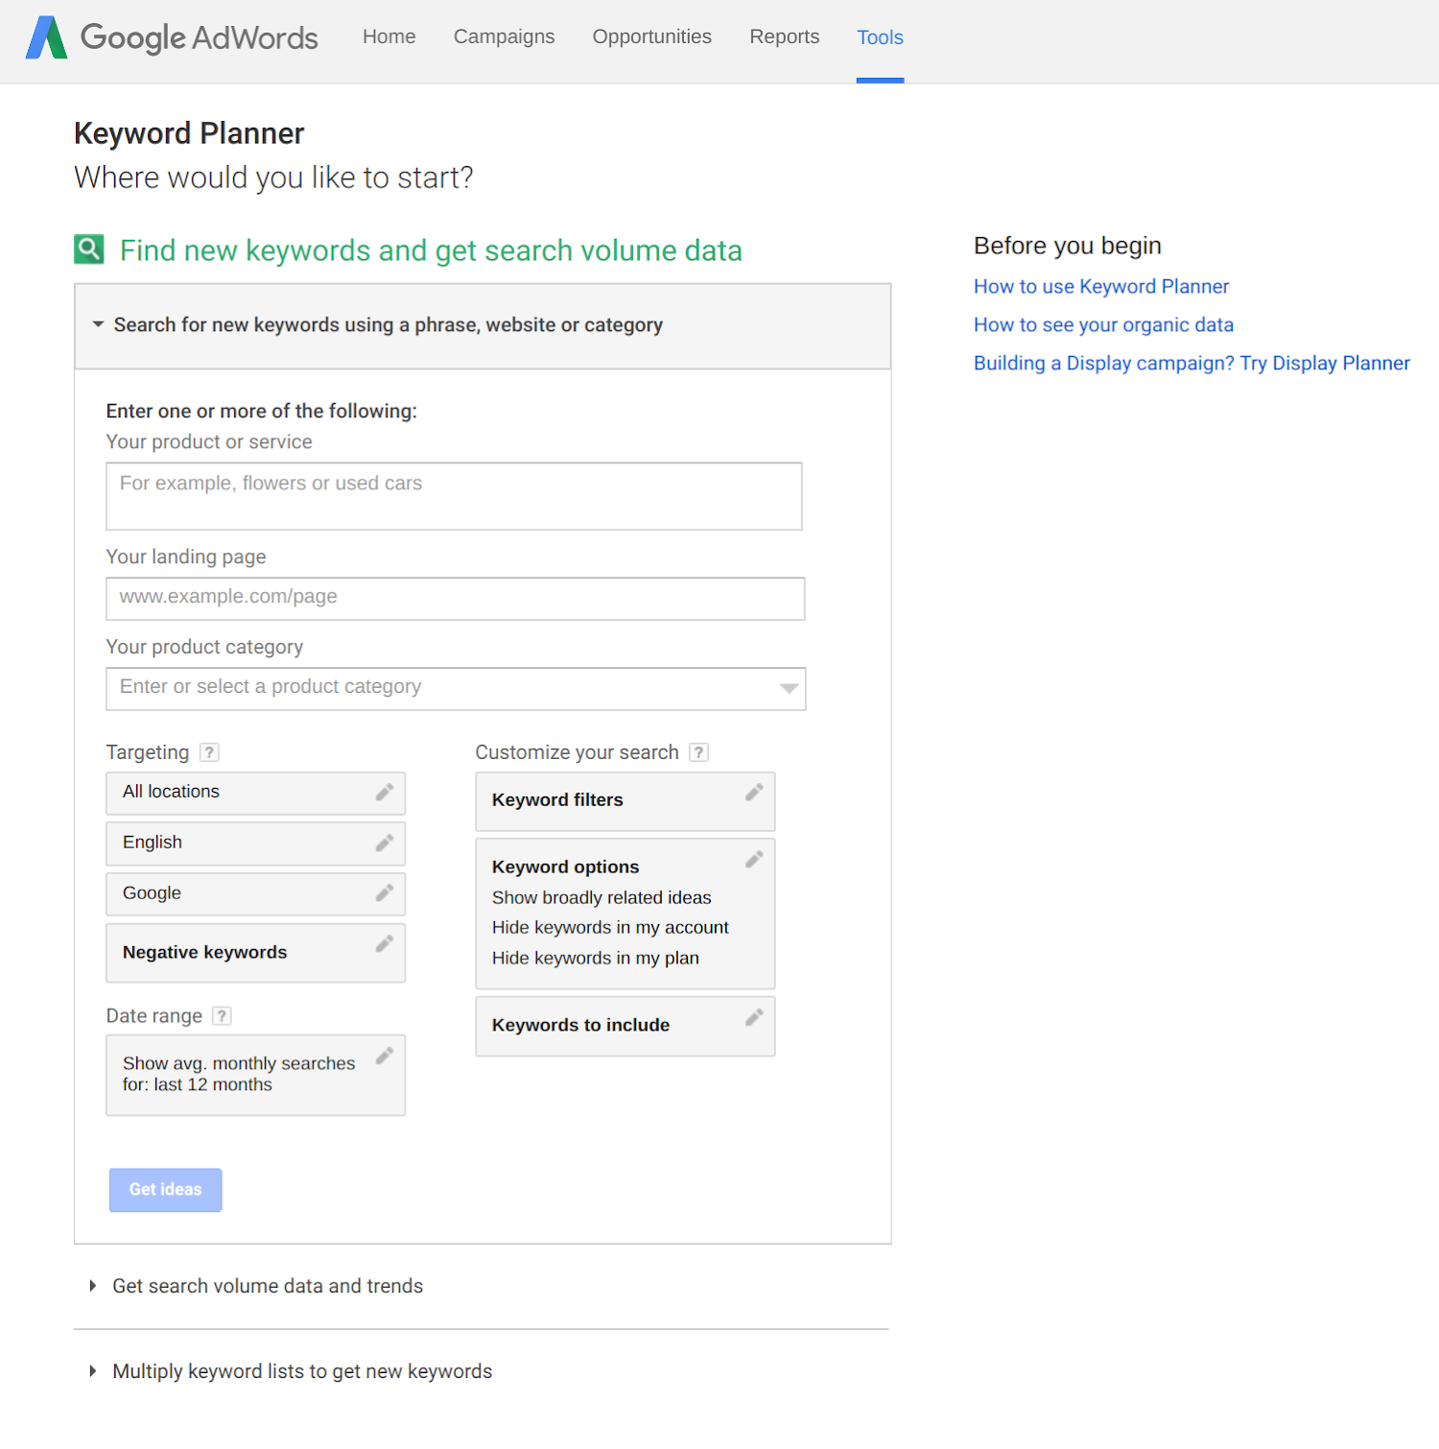This screenshot has width=1439, height=1449.
Task: Go to the Home tab
Action: click(389, 36)
